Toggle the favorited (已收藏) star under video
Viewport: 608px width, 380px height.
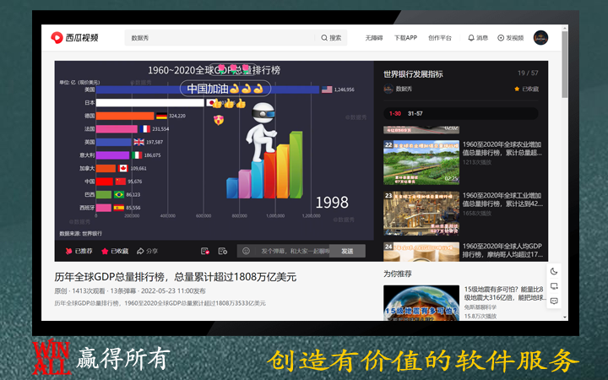(113, 251)
